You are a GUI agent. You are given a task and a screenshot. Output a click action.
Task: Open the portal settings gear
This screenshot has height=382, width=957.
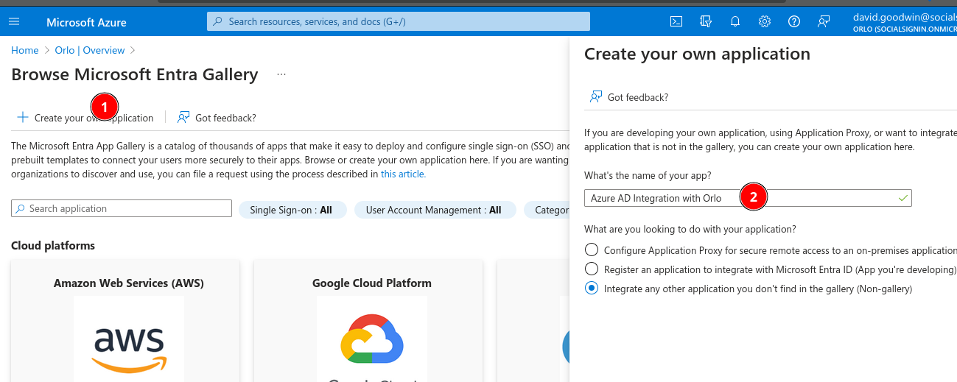[765, 21]
